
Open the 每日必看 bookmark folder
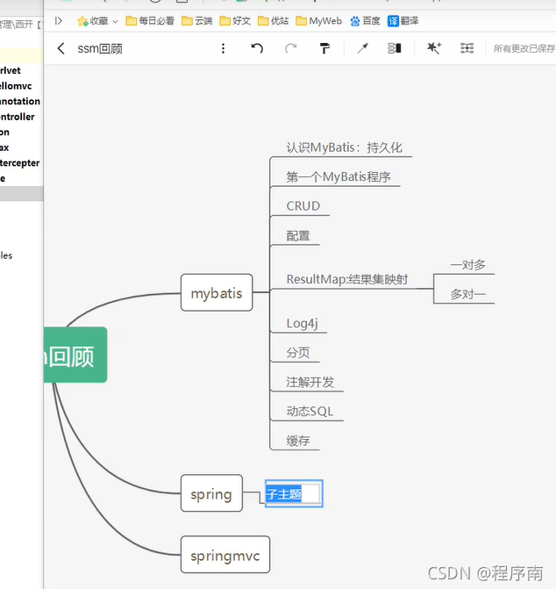(150, 21)
